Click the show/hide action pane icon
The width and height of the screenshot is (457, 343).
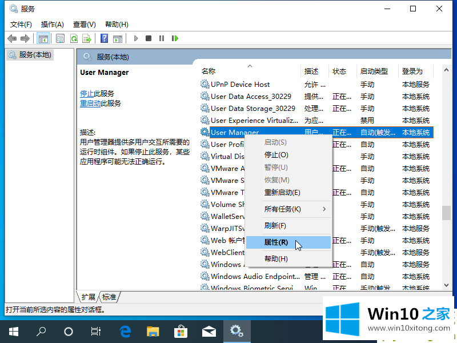point(118,38)
